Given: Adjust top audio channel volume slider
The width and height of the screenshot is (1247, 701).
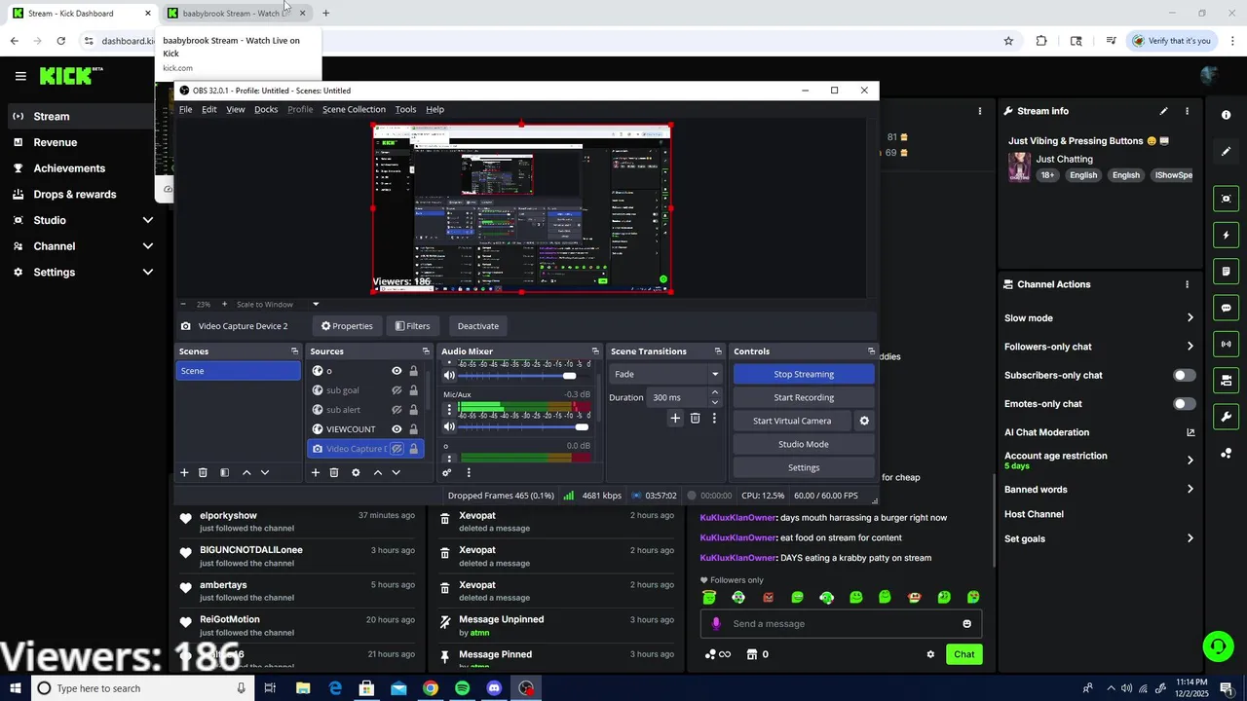Looking at the screenshot, I should [569, 376].
